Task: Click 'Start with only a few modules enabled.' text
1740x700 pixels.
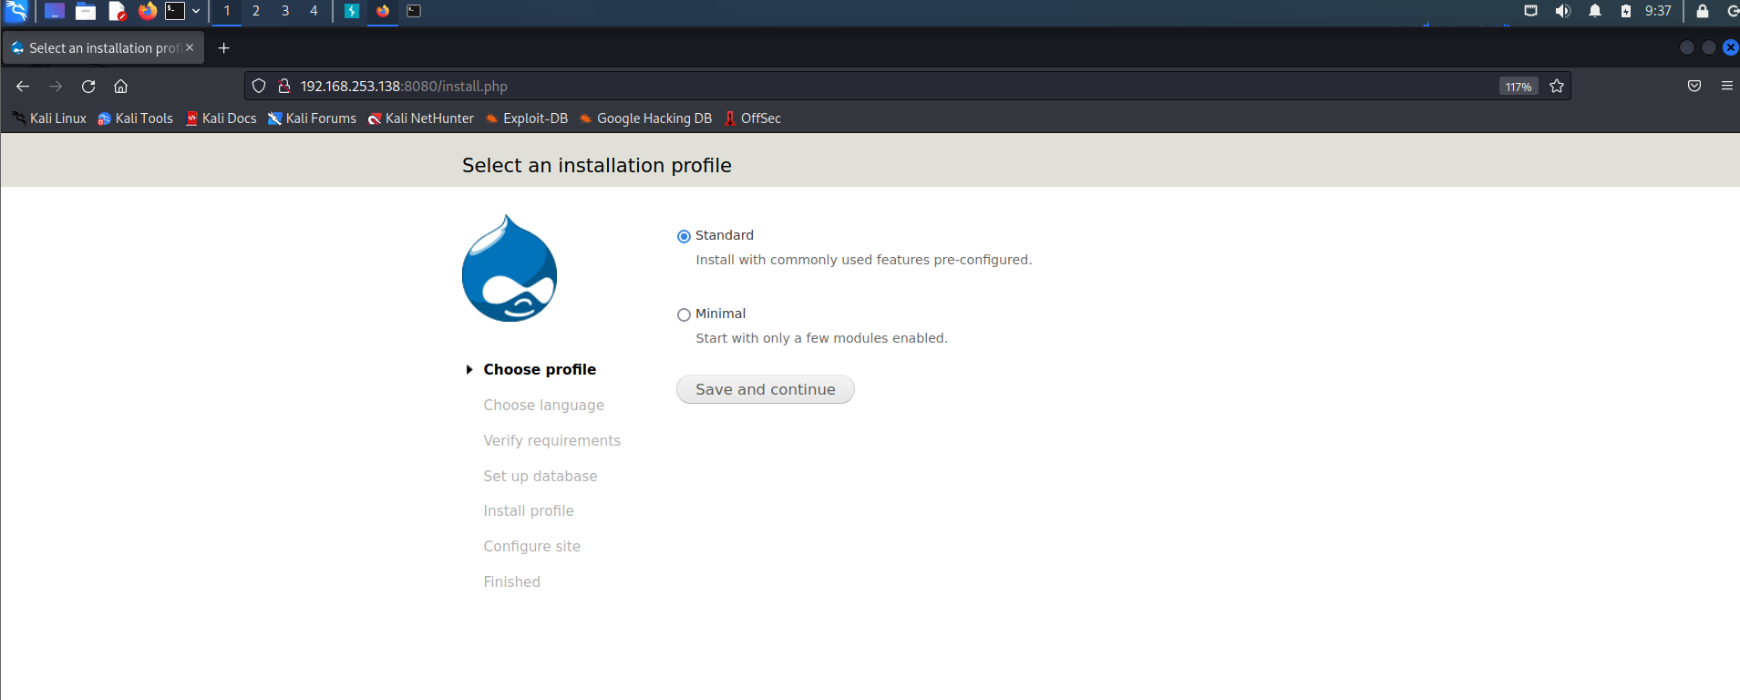Action: click(x=822, y=338)
